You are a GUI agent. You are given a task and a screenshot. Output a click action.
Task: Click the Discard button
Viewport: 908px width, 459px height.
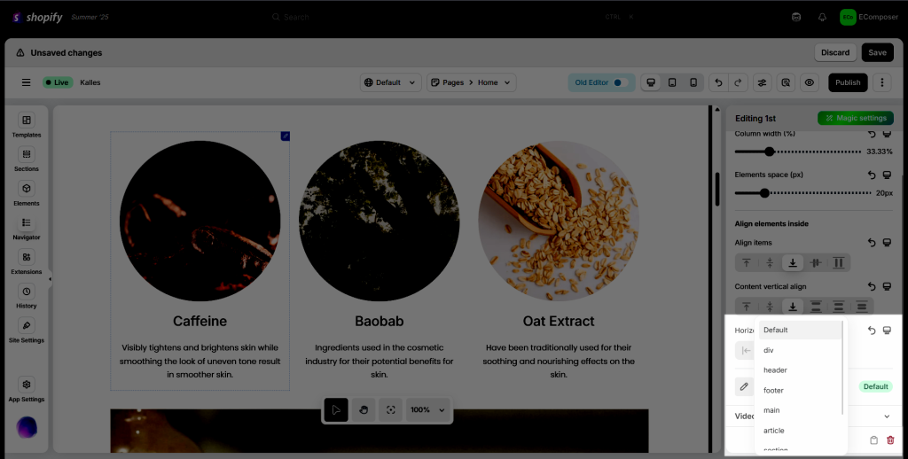[835, 52]
